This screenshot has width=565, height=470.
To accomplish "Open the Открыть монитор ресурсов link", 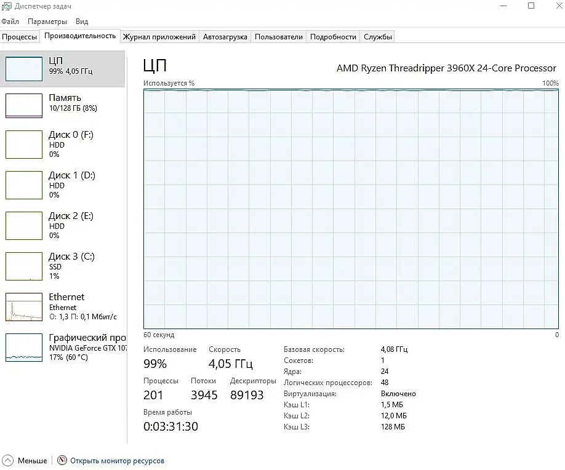I will pos(117,461).
